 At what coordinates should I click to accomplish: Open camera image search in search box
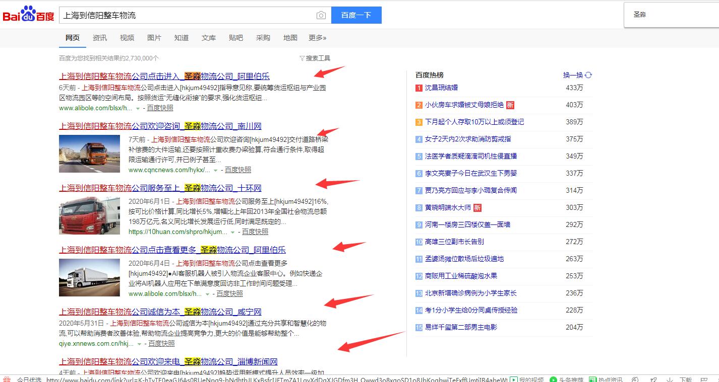[x=321, y=15]
